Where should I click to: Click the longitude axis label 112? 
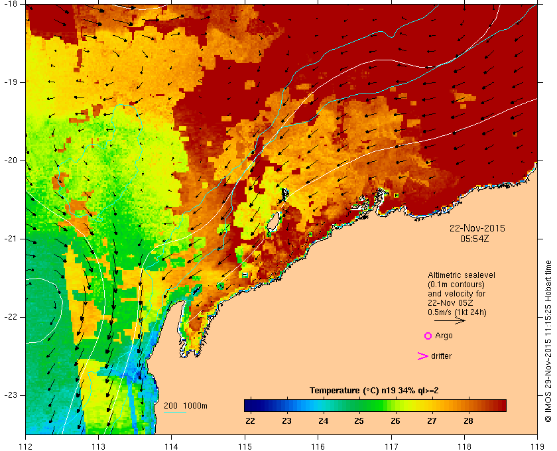26,446
